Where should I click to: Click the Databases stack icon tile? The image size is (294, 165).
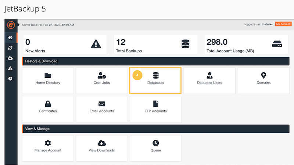tap(155, 80)
